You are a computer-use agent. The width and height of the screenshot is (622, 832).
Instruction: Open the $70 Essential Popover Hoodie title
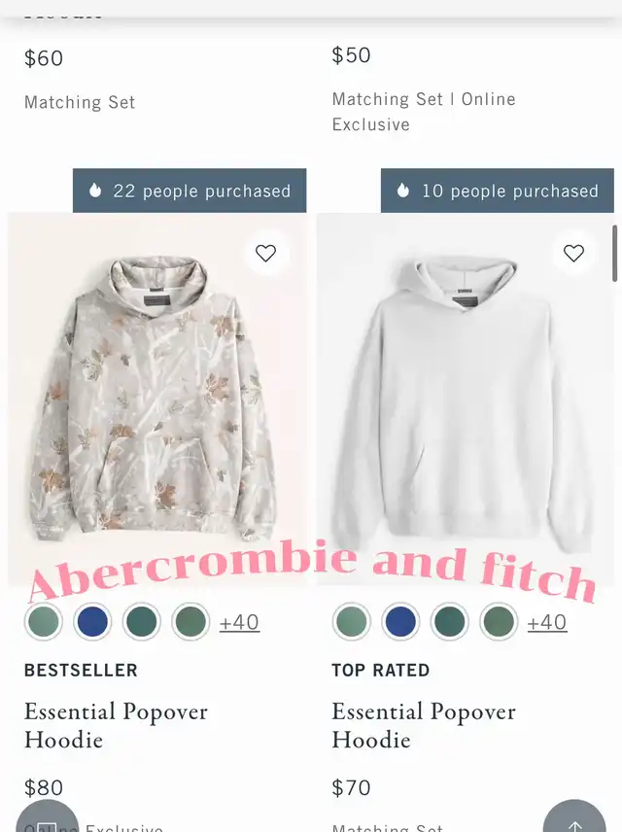[424, 725]
